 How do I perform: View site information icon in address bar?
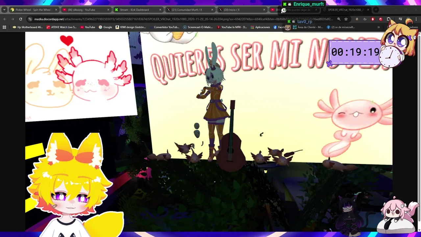30,19
